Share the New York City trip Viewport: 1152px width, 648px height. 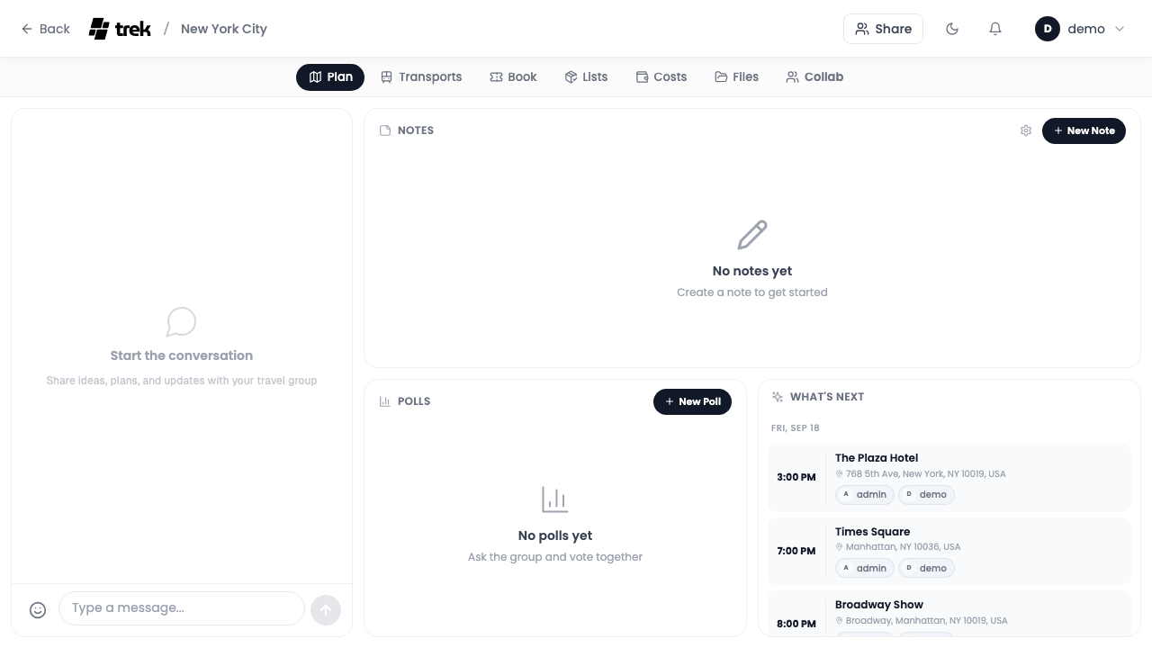pyautogui.click(x=883, y=29)
